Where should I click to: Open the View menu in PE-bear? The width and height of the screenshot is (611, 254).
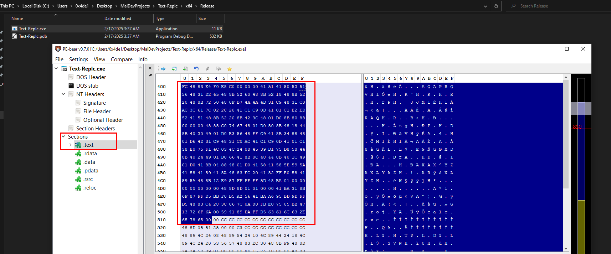tap(99, 59)
